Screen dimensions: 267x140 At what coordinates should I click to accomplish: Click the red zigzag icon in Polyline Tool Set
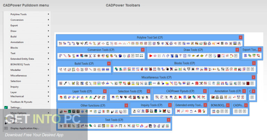tap(213, 43)
